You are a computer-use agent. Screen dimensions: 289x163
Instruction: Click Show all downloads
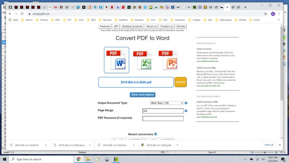pyautogui.click(x=269, y=145)
